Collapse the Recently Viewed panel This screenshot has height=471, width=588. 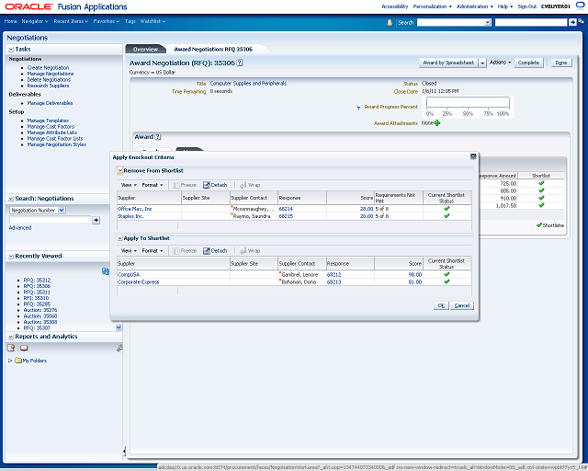pyautogui.click(x=11, y=256)
